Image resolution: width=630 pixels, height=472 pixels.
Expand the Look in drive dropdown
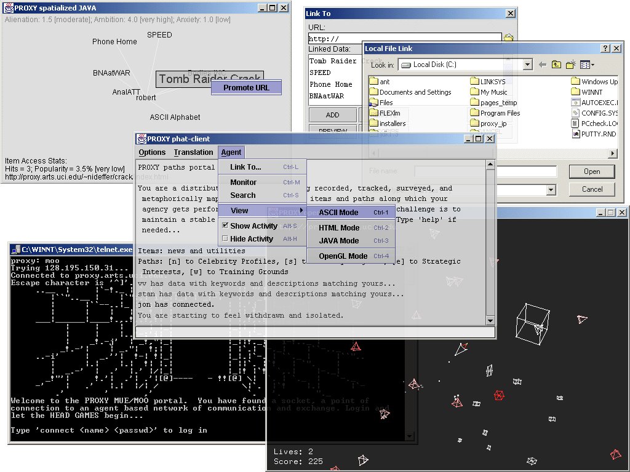tap(527, 65)
